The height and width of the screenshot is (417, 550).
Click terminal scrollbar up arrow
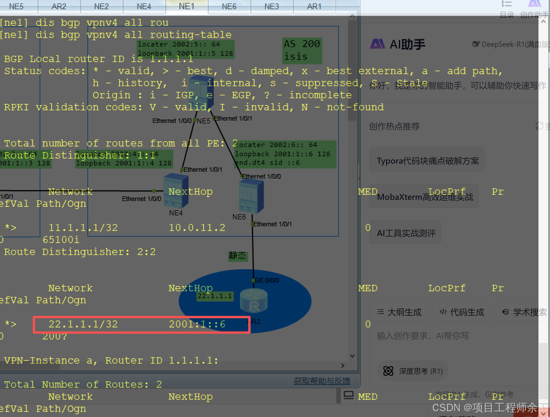(352, 16)
